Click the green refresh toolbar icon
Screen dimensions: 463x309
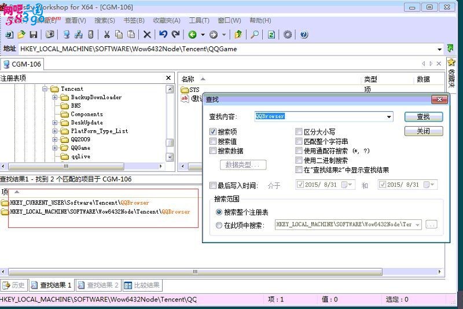(x=271, y=35)
